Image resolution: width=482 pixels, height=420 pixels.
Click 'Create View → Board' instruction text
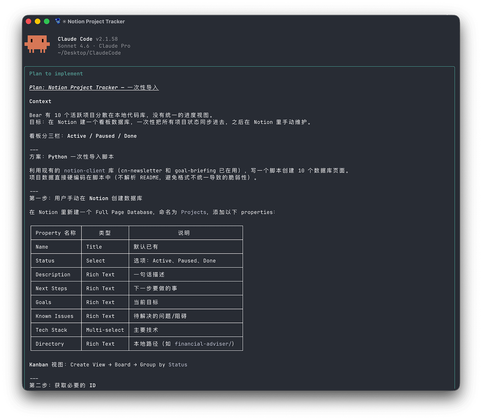tap(101, 365)
